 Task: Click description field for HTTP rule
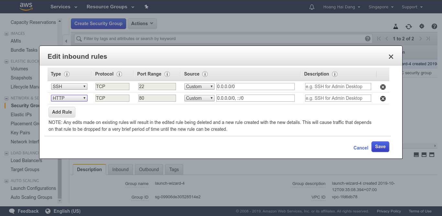(338, 98)
